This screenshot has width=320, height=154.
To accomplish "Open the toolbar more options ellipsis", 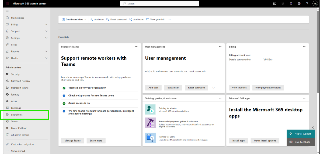I will (169, 20).
